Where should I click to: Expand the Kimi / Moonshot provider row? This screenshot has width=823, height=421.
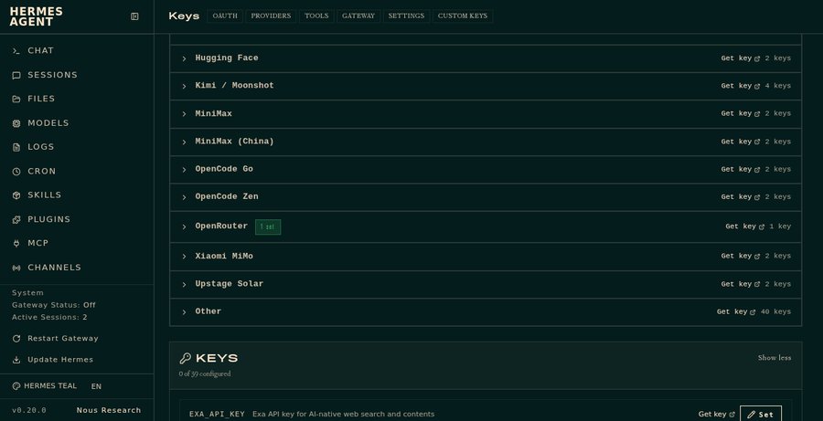tap(486, 86)
